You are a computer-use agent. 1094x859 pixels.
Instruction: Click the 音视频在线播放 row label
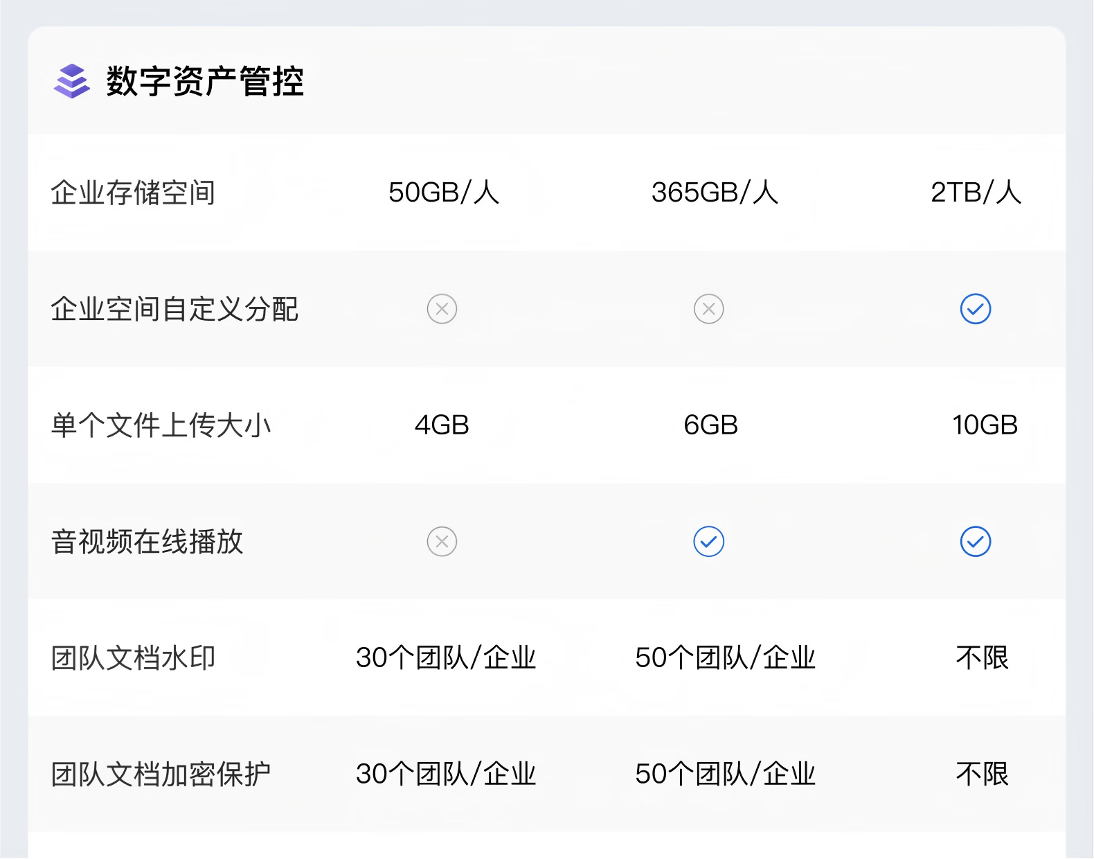(x=147, y=542)
